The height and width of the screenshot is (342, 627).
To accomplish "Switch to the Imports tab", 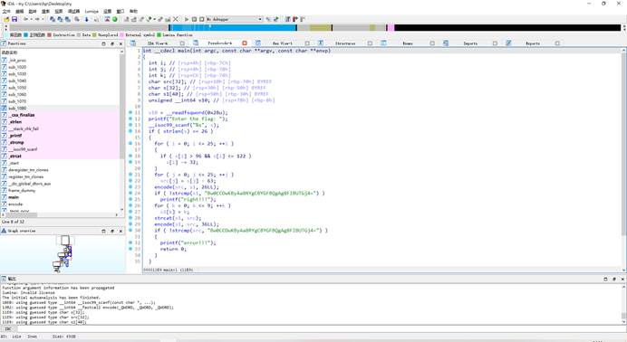I will tap(470, 43).
